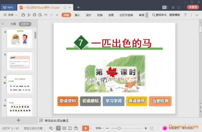Viewport: 202px width, 132px height.
Task: Open the 审阅 ribbon tab
Action: coord(141,15)
